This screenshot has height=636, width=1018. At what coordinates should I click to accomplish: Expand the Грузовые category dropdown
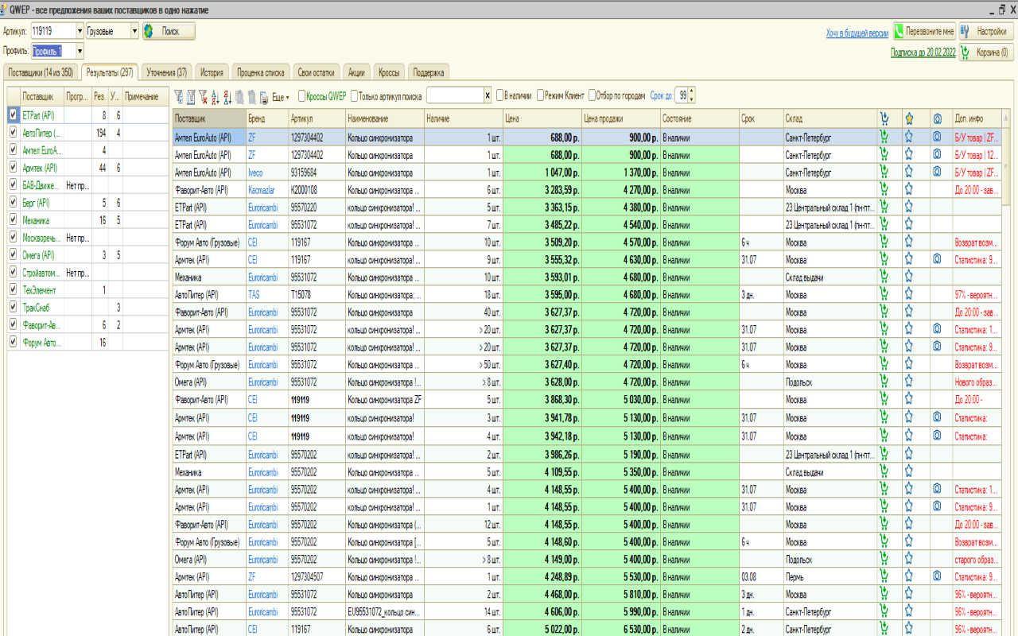click(x=134, y=32)
